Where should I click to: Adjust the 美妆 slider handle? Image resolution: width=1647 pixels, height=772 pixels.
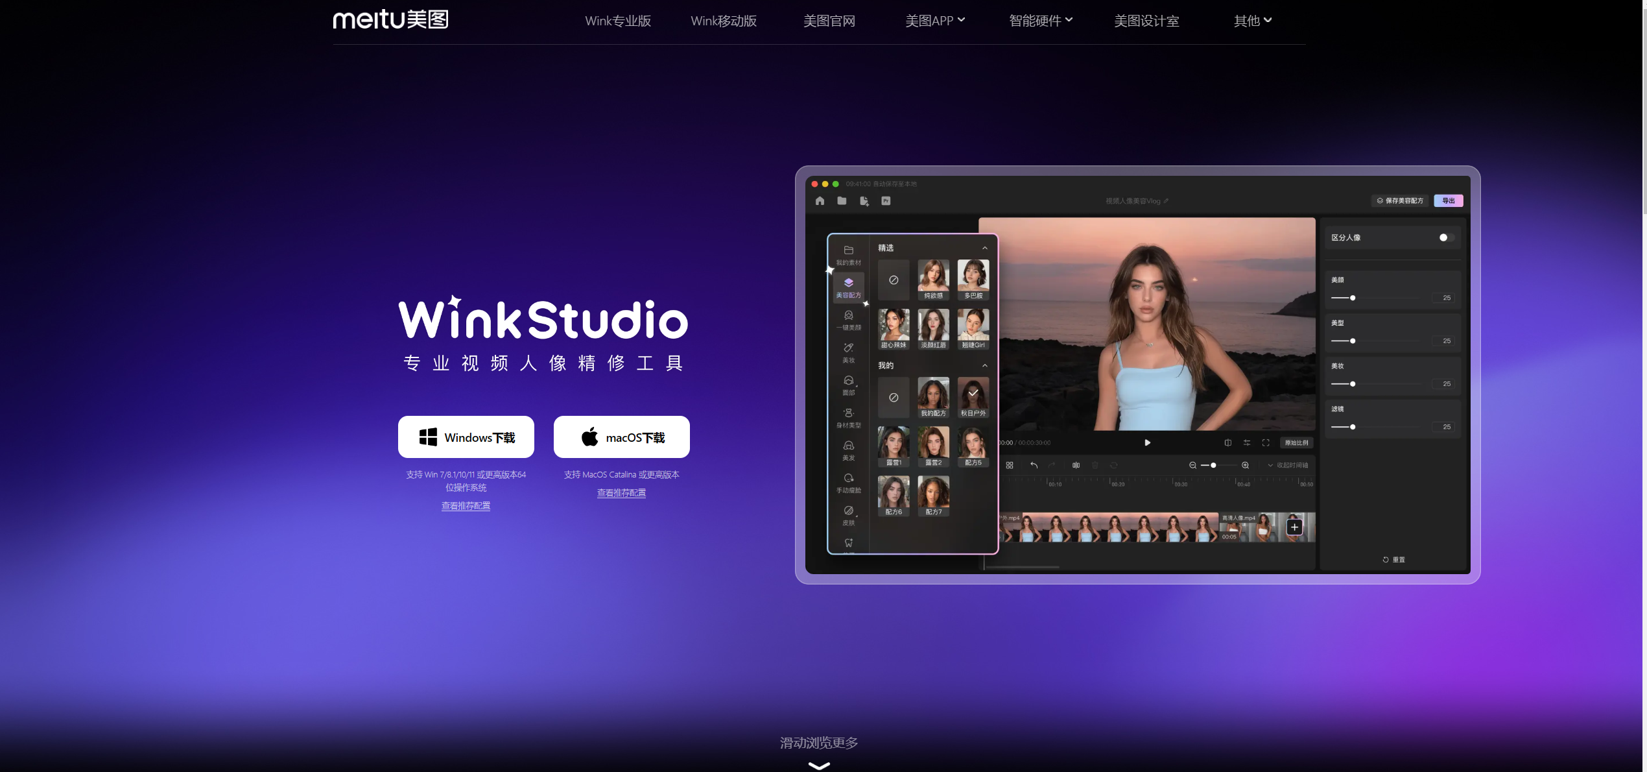point(1353,384)
